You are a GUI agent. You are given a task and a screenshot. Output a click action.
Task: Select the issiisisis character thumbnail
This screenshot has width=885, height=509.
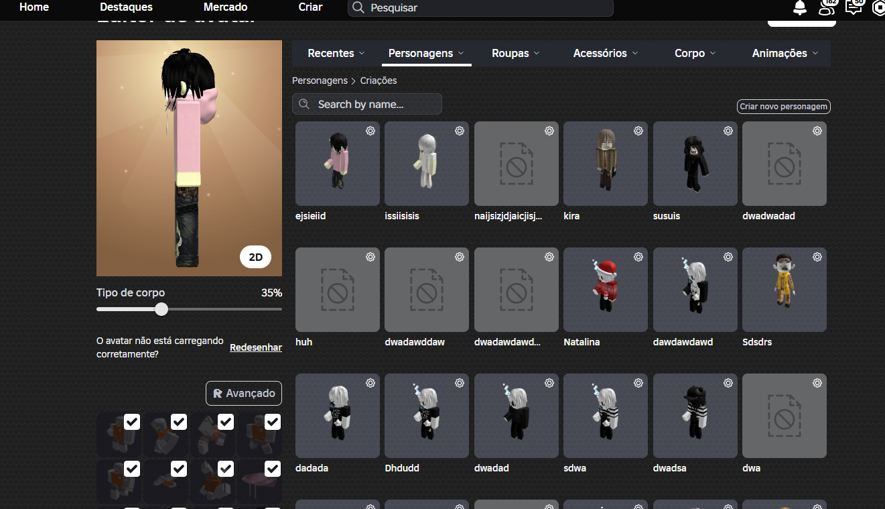click(427, 164)
